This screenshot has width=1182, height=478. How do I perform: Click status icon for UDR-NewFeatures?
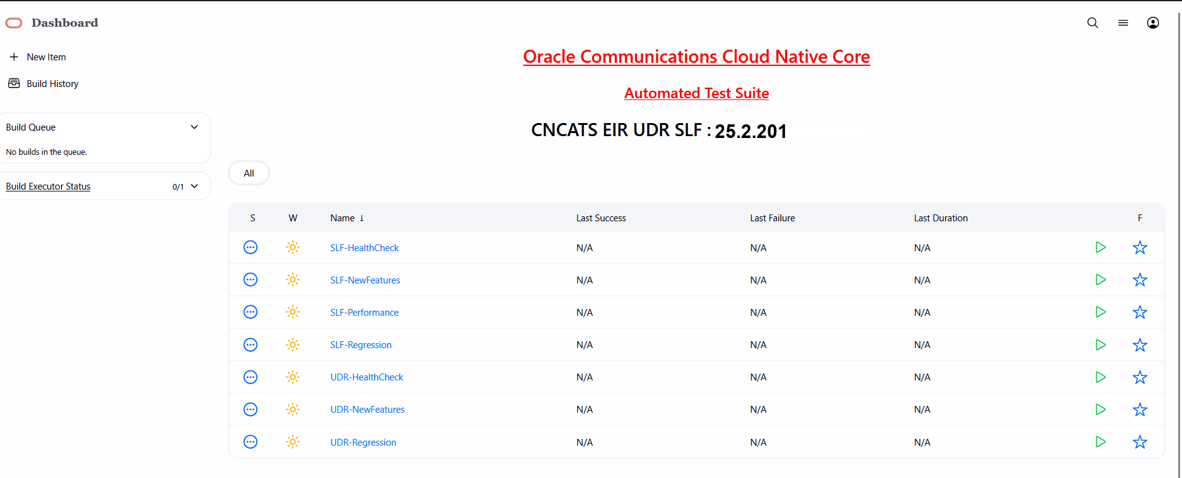250,410
